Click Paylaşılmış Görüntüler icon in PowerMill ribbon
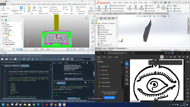Image resolution: width=190 pixels, height=107 pixels. coord(91,8)
